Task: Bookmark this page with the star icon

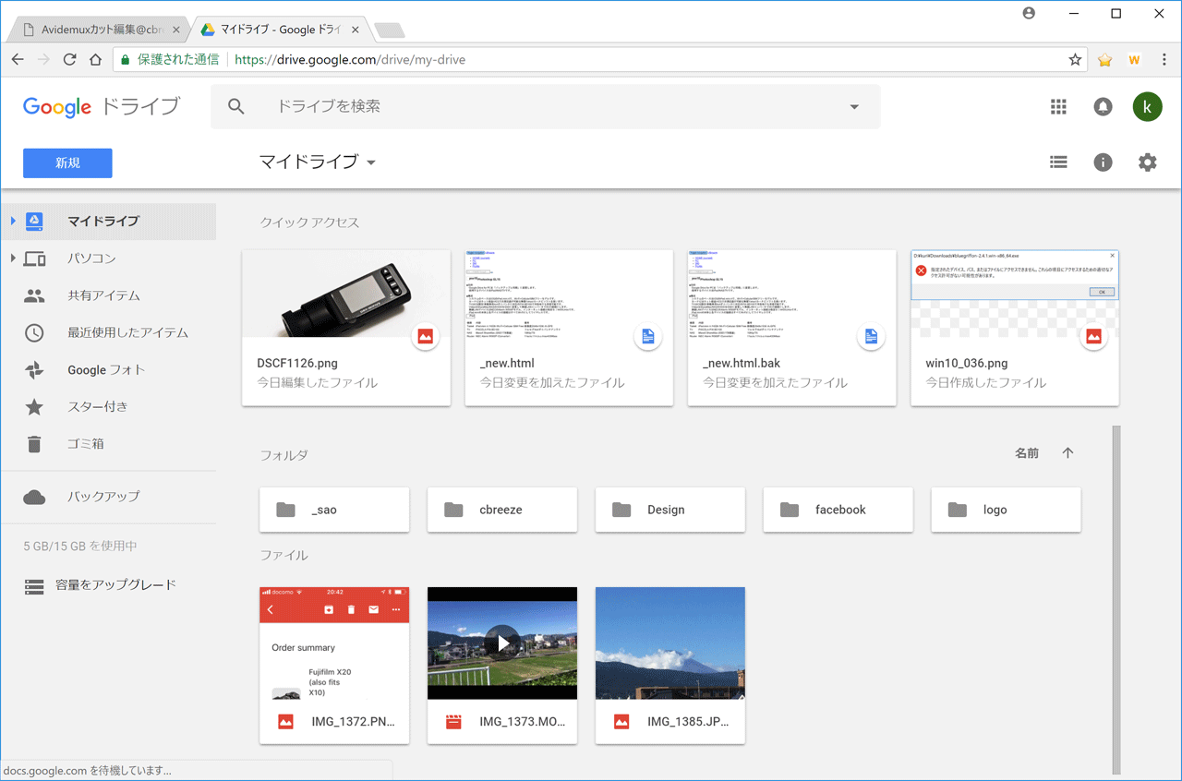Action: pos(1075,60)
